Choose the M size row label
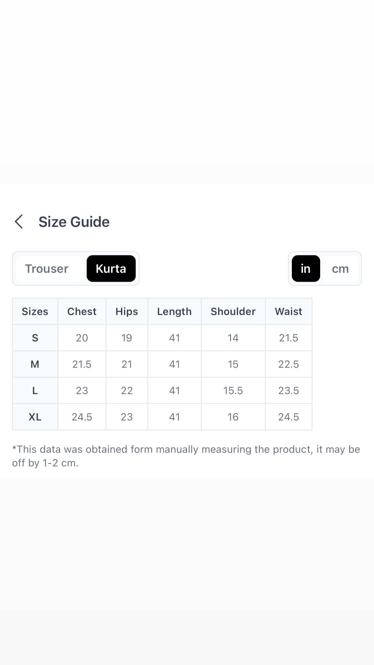Image resolution: width=374 pixels, height=665 pixels. tap(35, 364)
